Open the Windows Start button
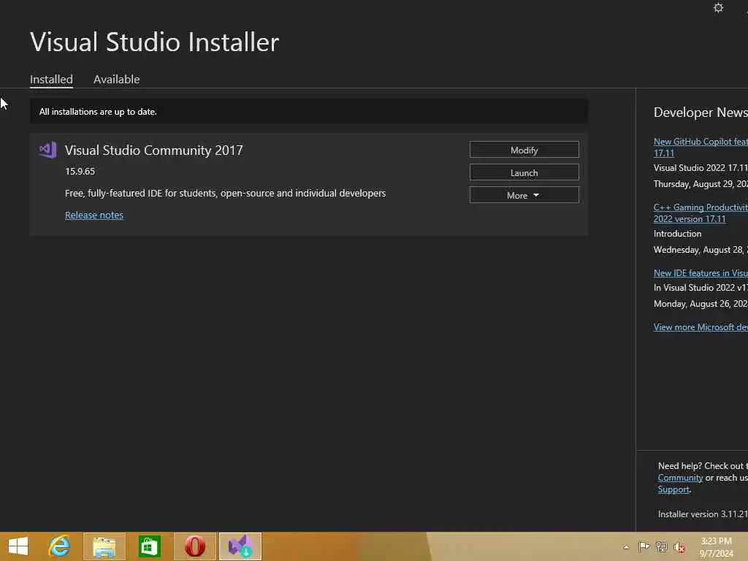This screenshot has height=561, width=748. tap(18, 546)
